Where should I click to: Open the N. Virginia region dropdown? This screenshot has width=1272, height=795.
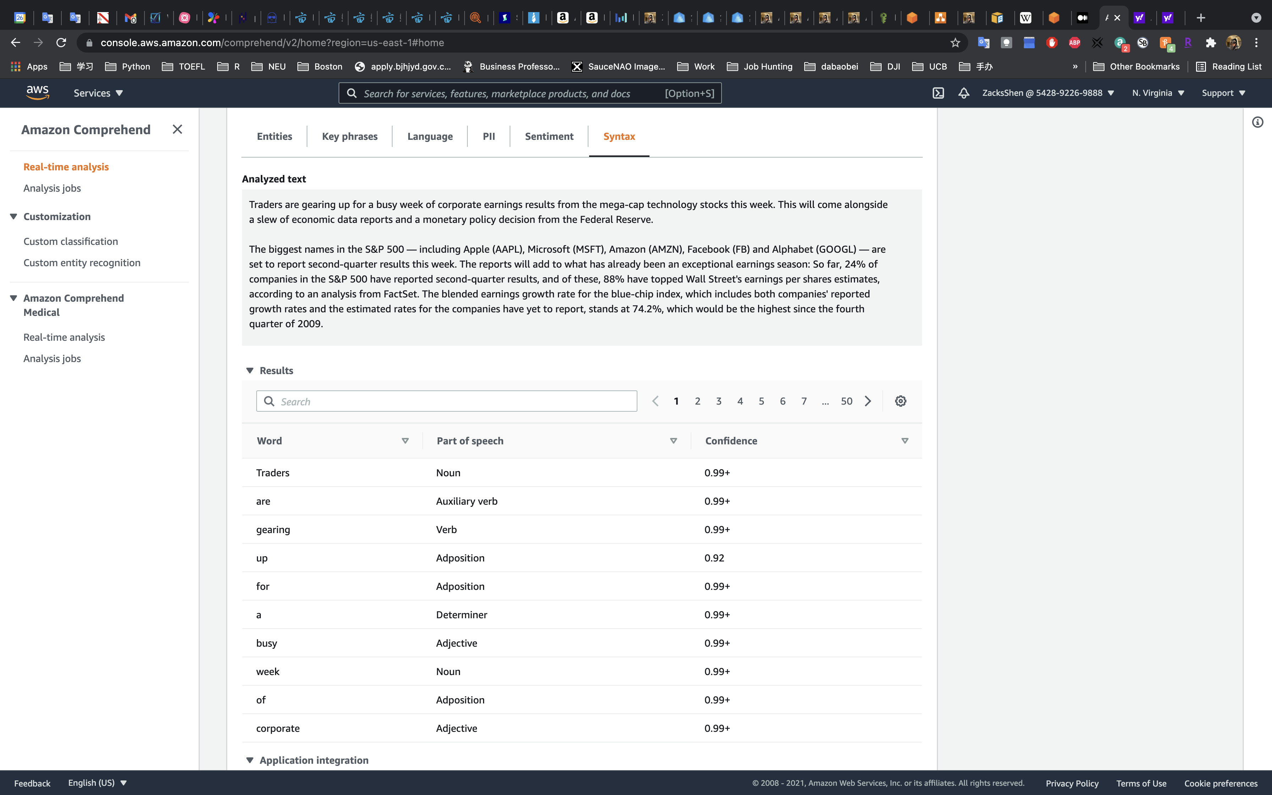click(1158, 93)
